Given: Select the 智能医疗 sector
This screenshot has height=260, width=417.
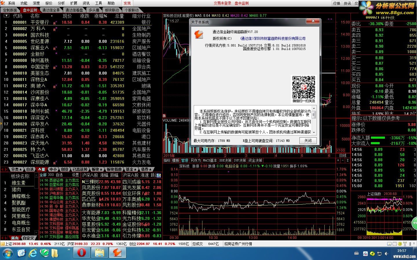Looking at the screenshot, I should coord(21,209).
